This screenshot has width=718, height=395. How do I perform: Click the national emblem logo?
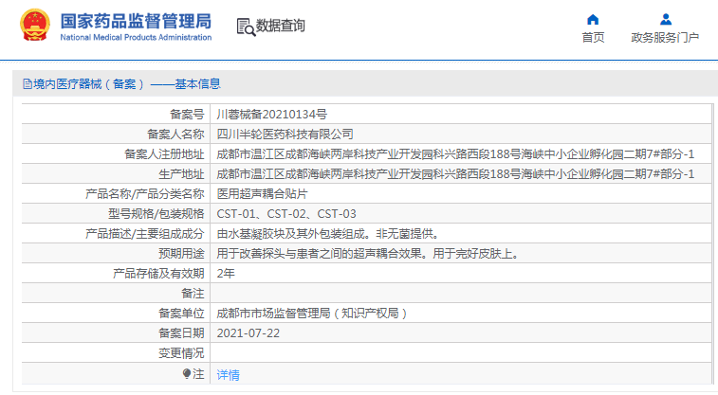click(35, 26)
